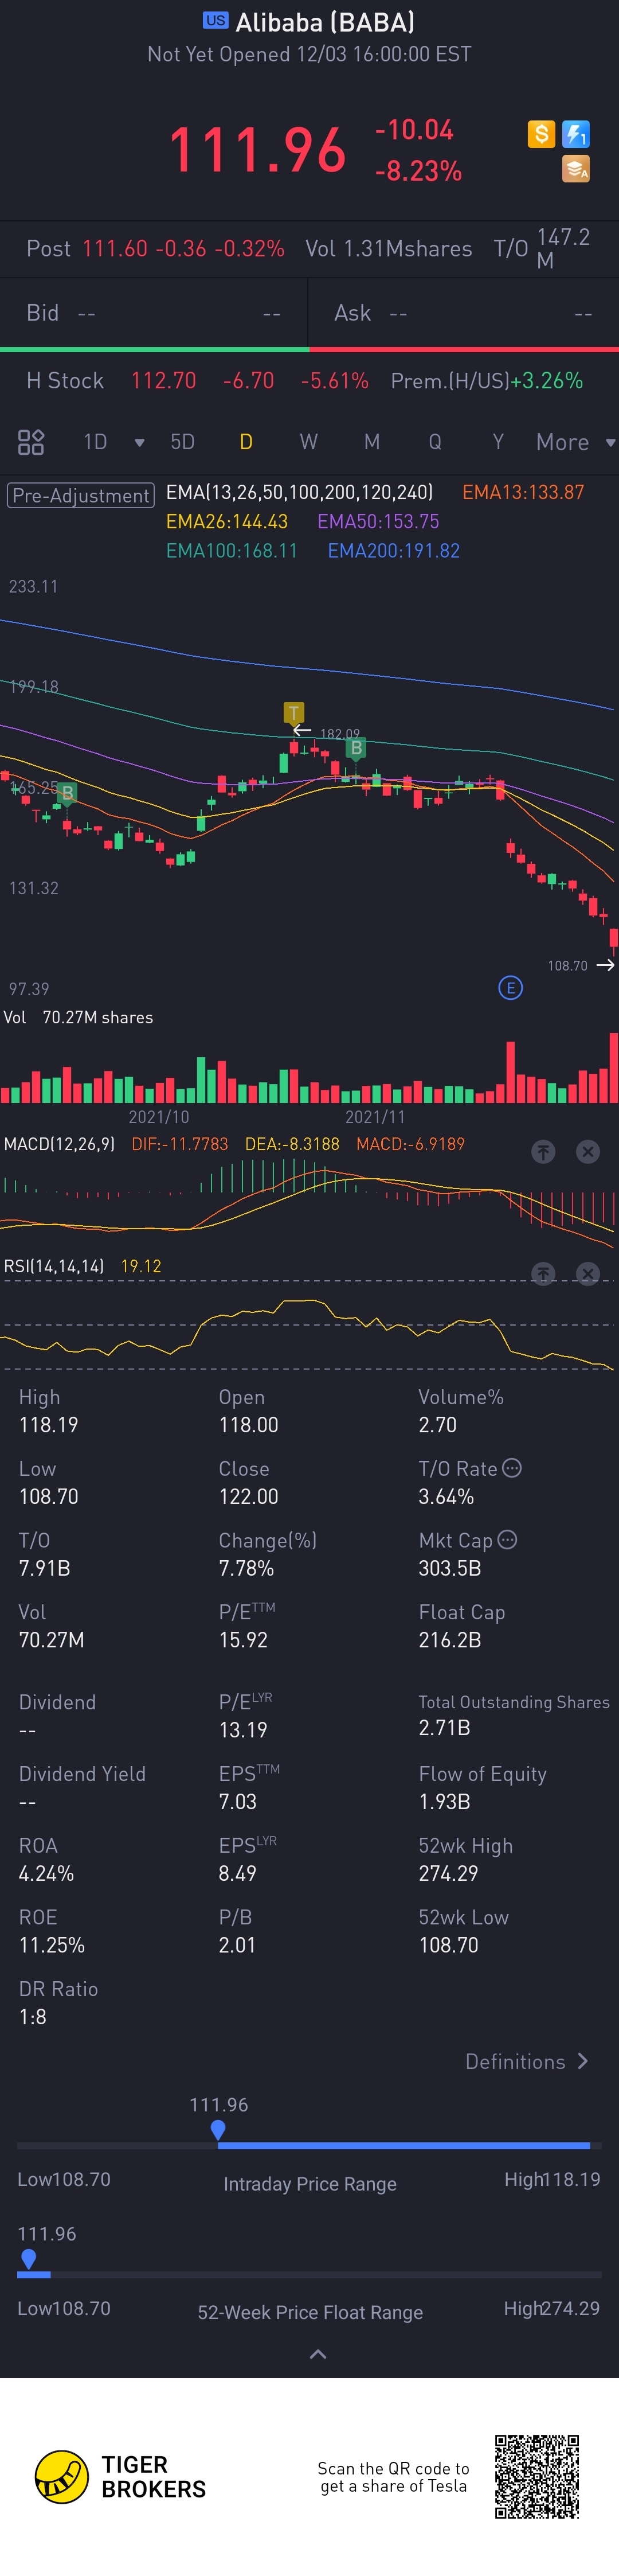Image resolution: width=619 pixels, height=2576 pixels.
Task: Expand the 1D timeframe dropdown arrow
Action: [x=139, y=443]
